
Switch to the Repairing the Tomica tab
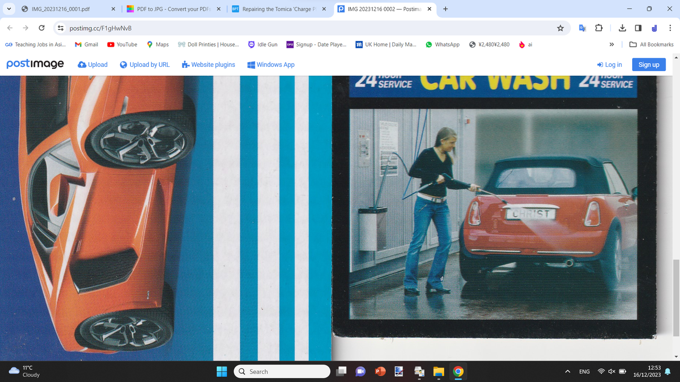click(280, 9)
